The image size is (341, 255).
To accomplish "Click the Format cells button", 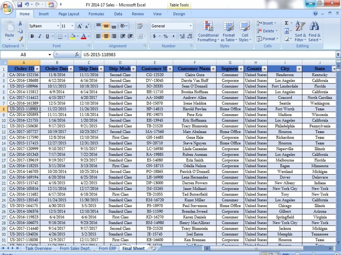I will [x=267, y=39].
